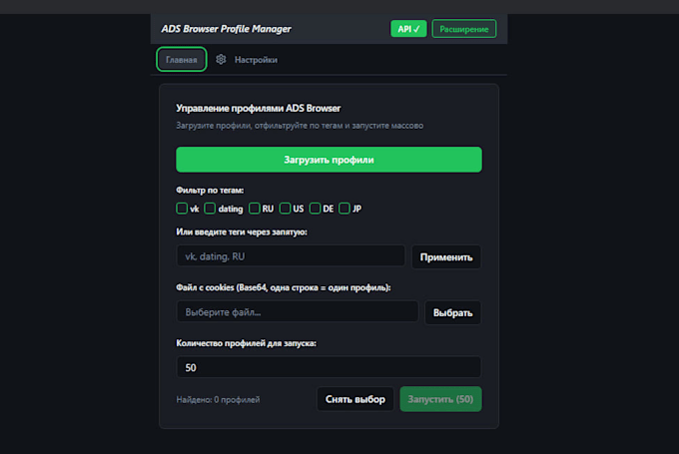Click the Или введите теги через запятую label
Viewport: 679px width, 454px height.
click(x=242, y=231)
